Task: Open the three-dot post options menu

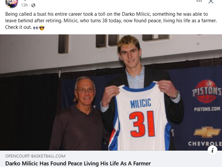Action: (x=199, y=1)
